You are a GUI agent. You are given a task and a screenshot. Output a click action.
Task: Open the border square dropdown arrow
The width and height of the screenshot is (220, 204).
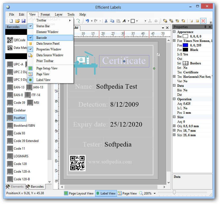tap(137, 21)
